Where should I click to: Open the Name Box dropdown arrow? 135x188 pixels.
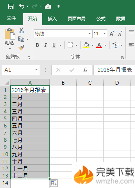36,70
